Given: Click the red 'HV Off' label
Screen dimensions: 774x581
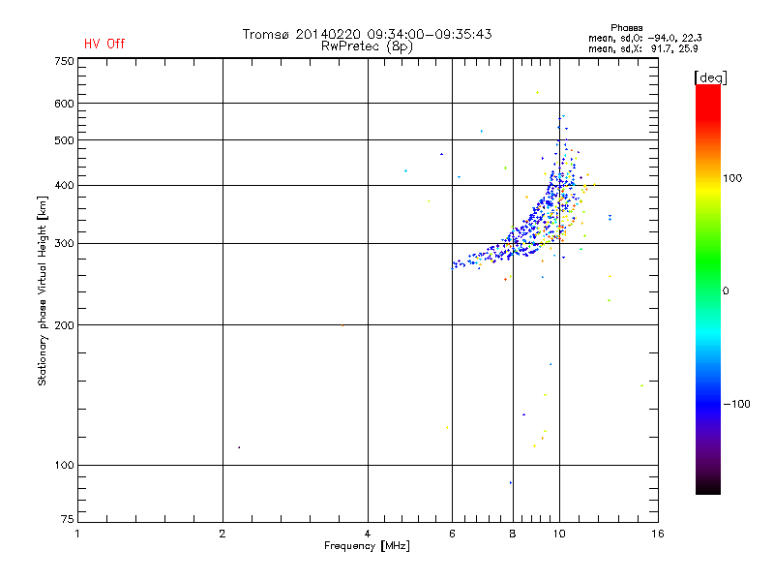Looking at the screenshot, I should coord(104,44).
